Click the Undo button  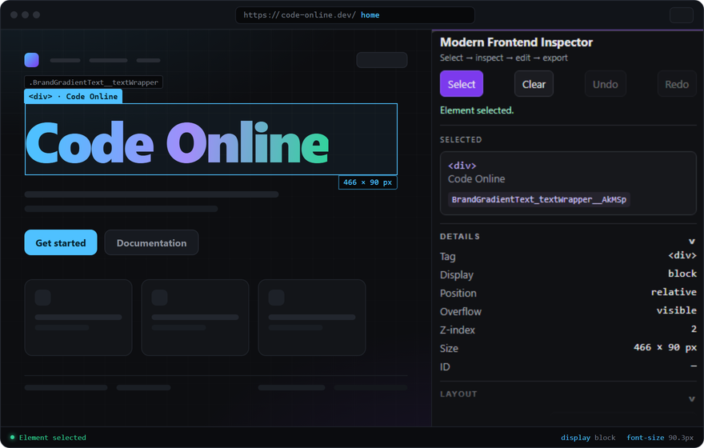[x=606, y=84]
